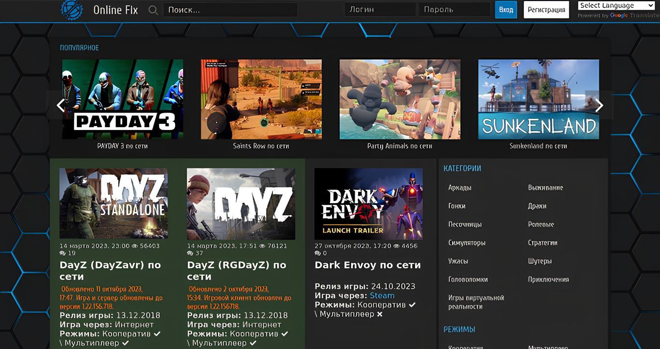The height and width of the screenshot is (349, 660).
Task: Open the 'PAYDAY 3 по сети' caption link
Action: tap(123, 146)
